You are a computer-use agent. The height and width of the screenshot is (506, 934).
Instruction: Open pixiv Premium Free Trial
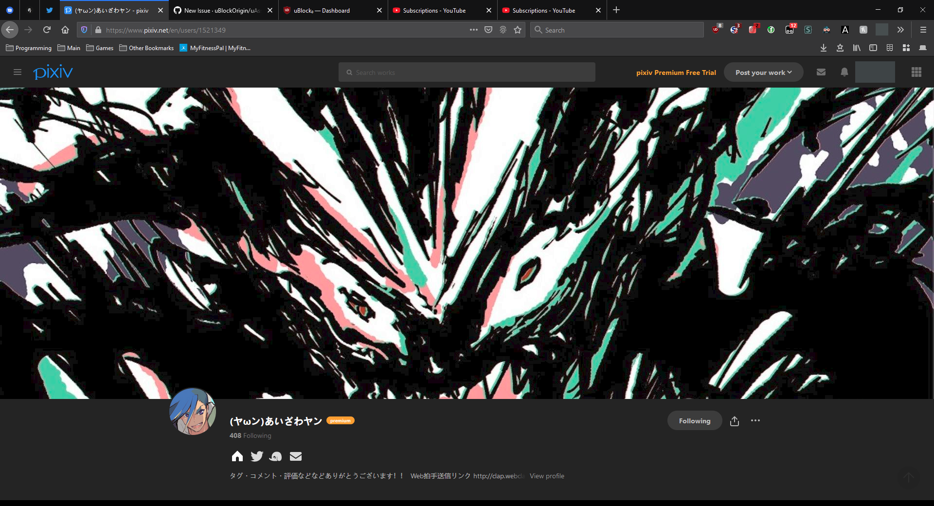click(676, 72)
